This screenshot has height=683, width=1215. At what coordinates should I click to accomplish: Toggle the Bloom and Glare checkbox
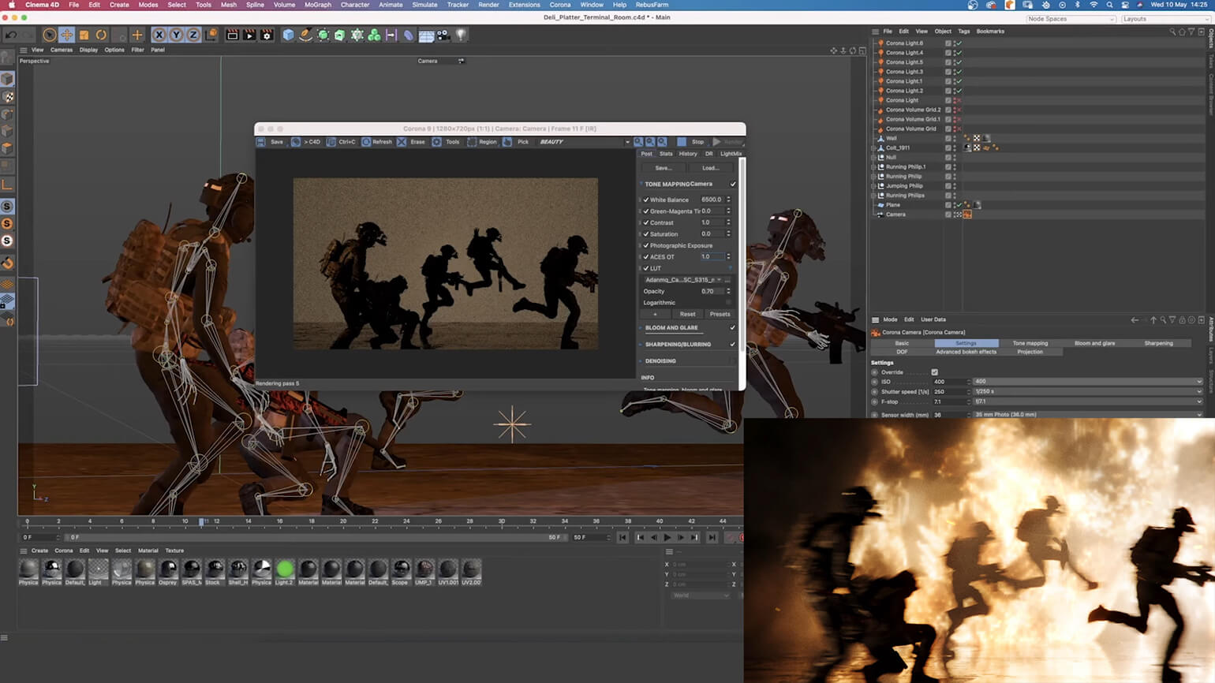pyautogui.click(x=733, y=328)
